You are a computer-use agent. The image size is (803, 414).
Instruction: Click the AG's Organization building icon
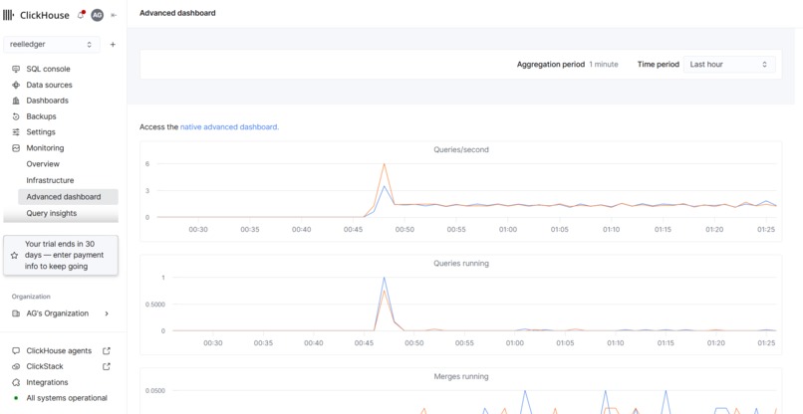[16, 313]
